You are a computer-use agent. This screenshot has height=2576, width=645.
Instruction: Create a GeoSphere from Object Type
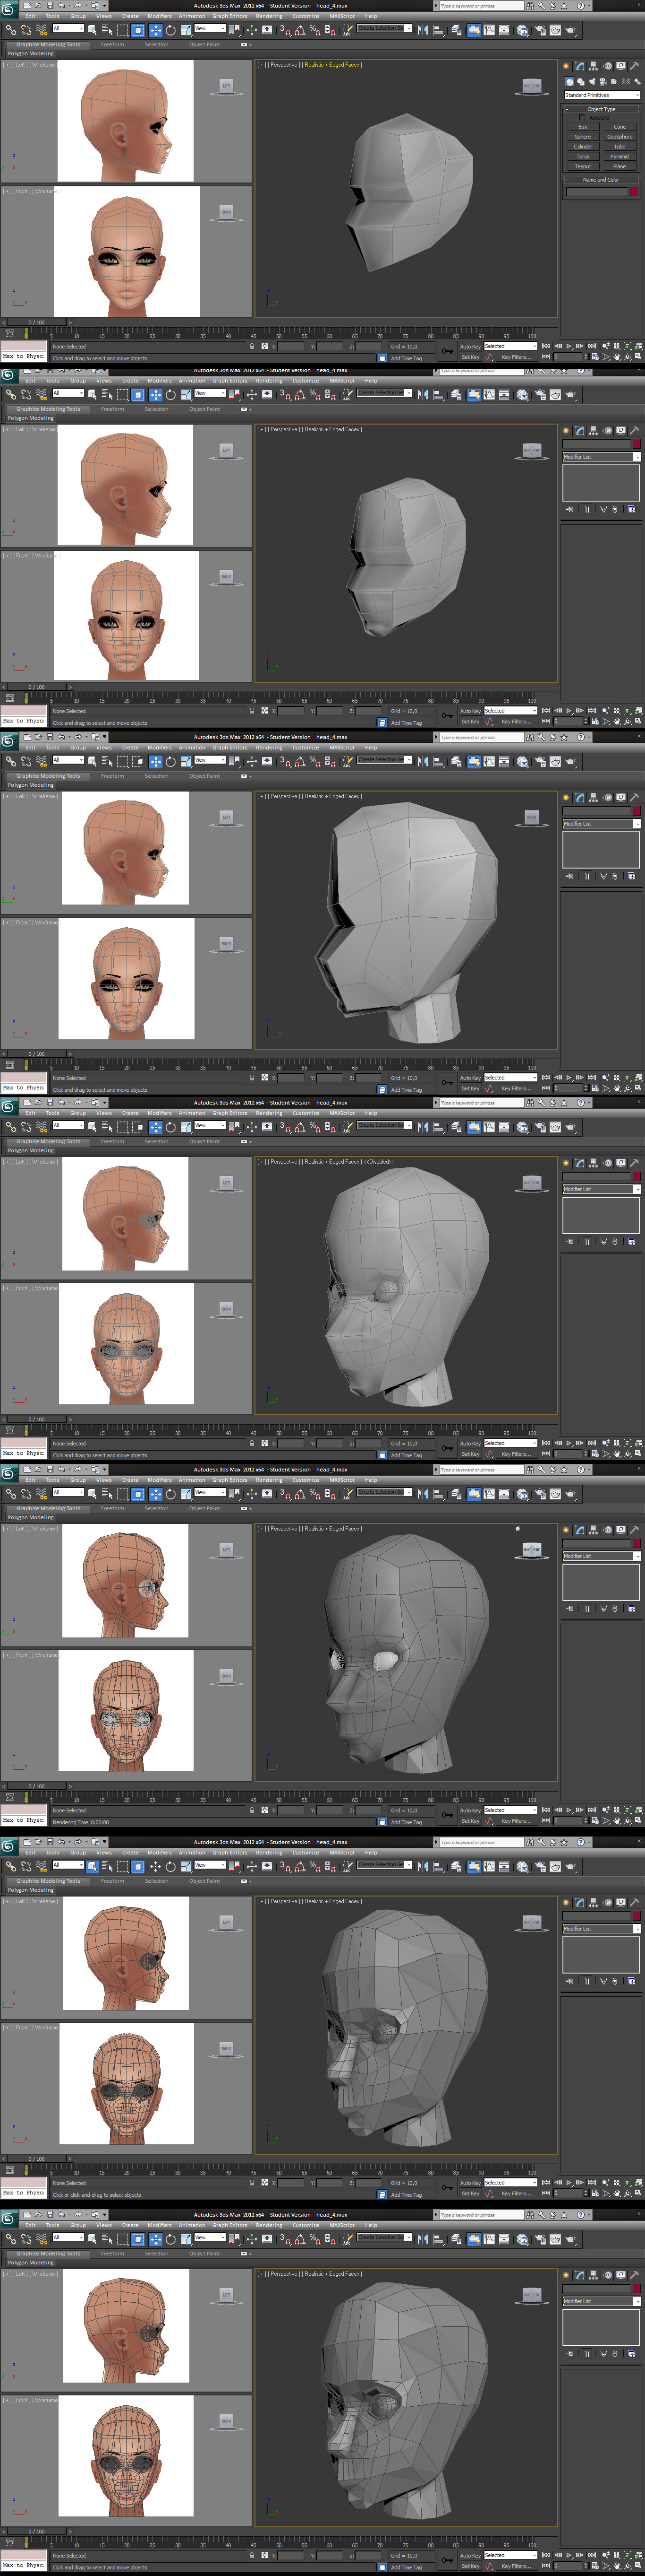[620, 137]
